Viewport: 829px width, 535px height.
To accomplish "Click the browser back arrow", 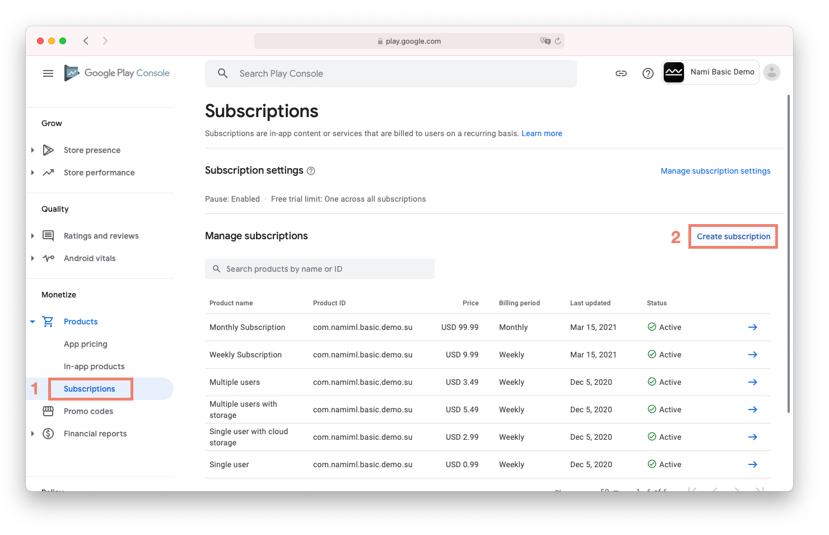I will [86, 41].
